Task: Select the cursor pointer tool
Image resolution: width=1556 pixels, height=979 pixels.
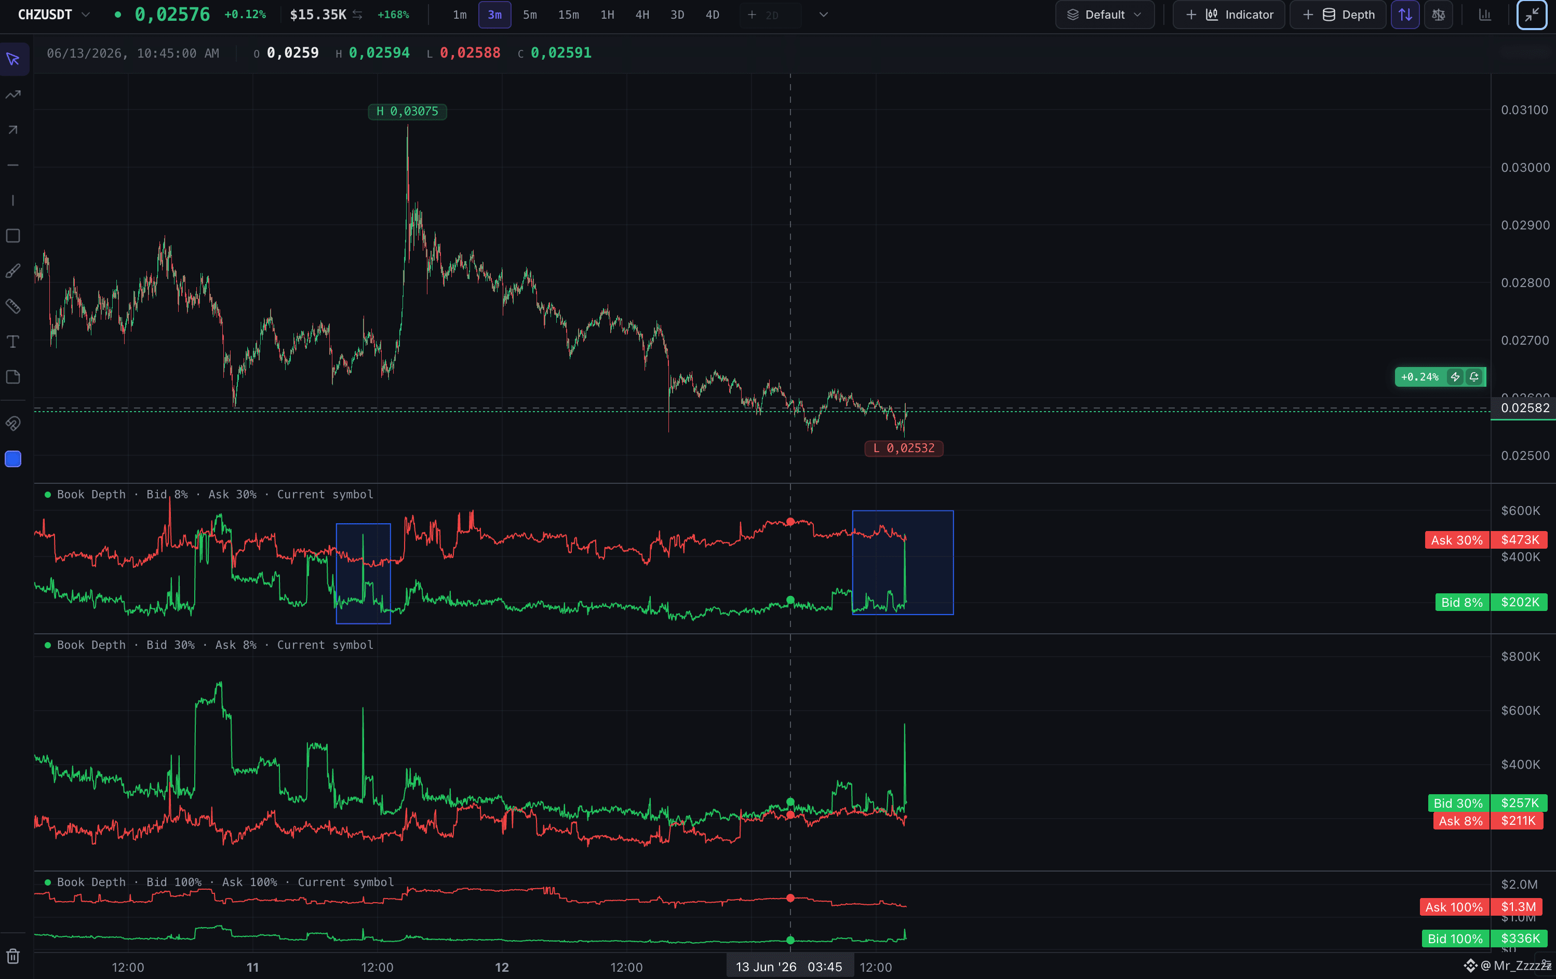Action: click(x=13, y=59)
